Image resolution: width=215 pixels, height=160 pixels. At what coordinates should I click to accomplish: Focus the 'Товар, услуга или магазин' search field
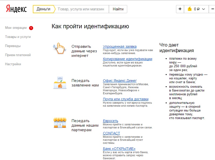[x=81, y=9]
